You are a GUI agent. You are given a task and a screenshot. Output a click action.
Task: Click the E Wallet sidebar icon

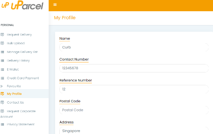[x=2, y=69]
